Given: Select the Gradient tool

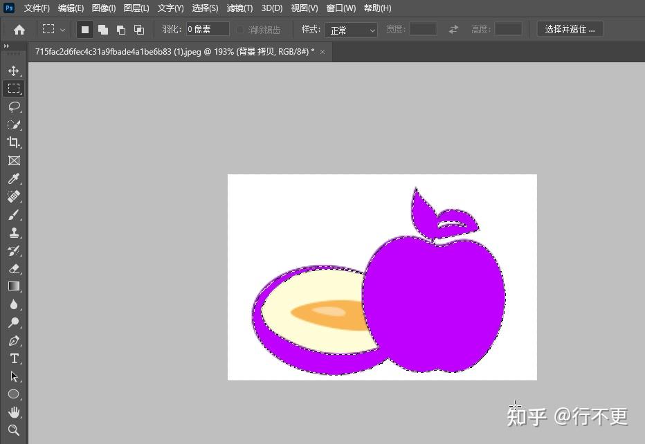Looking at the screenshot, I should coord(14,286).
